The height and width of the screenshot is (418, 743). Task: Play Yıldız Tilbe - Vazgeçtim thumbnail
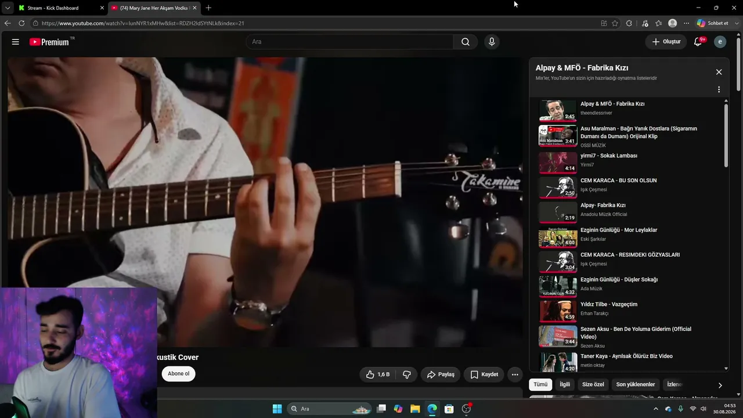[558, 311]
